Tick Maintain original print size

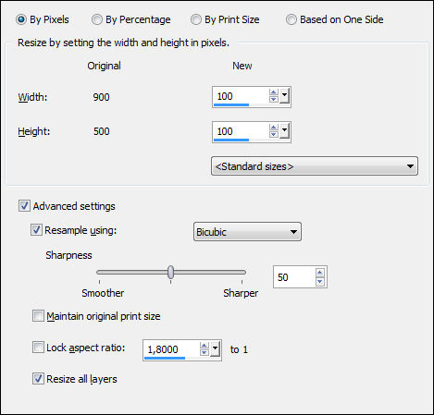[x=38, y=316]
